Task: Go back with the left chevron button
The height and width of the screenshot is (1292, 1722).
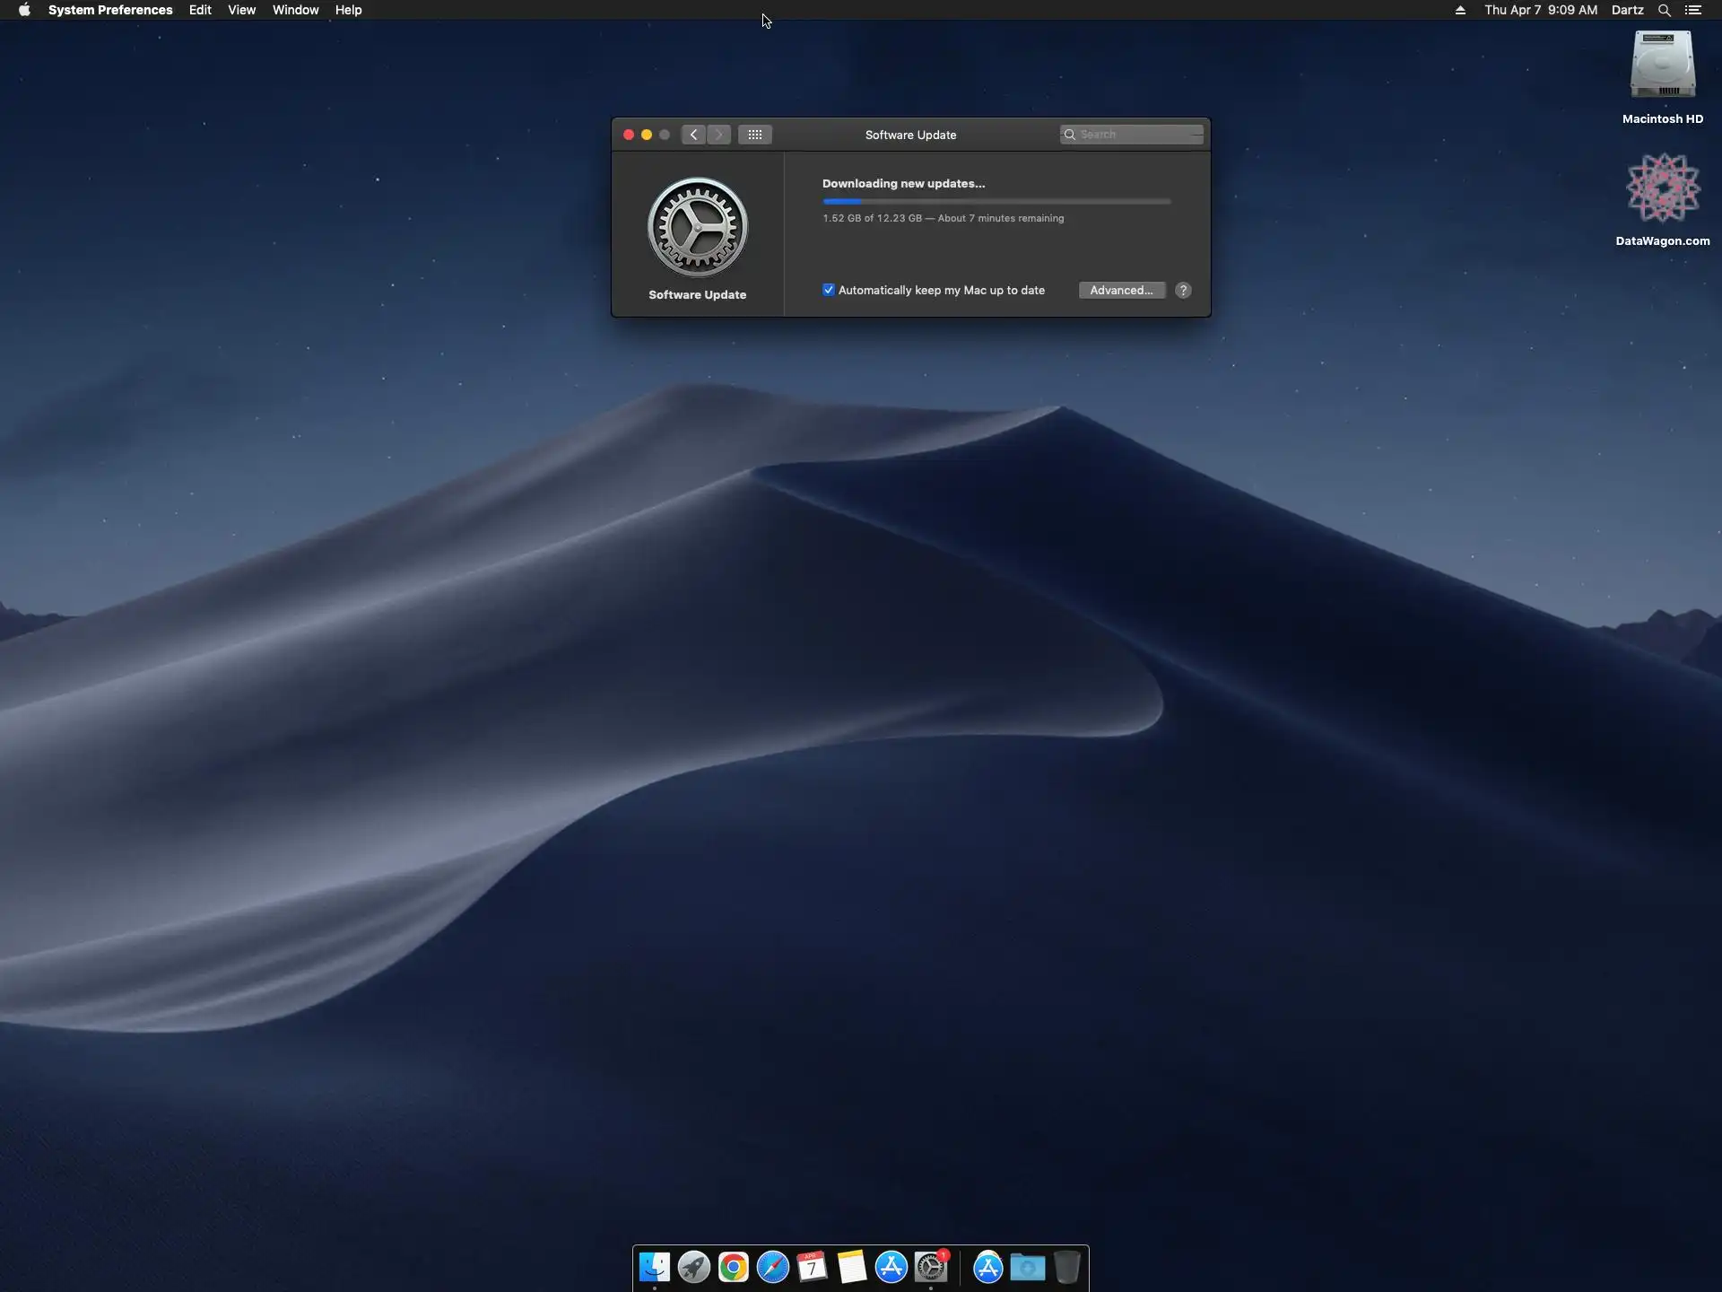Action: tap(693, 135)
